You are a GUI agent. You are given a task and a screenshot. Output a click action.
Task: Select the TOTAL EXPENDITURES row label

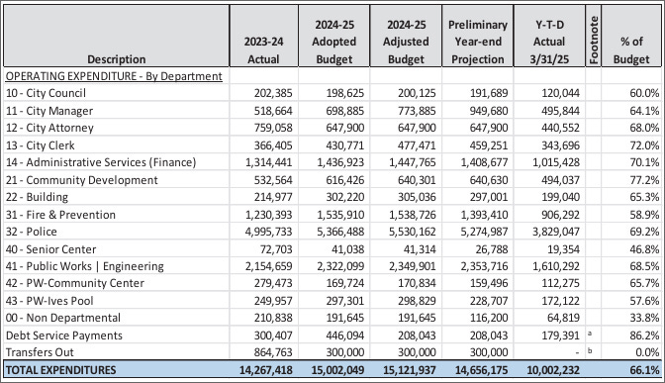click(60, 370)
